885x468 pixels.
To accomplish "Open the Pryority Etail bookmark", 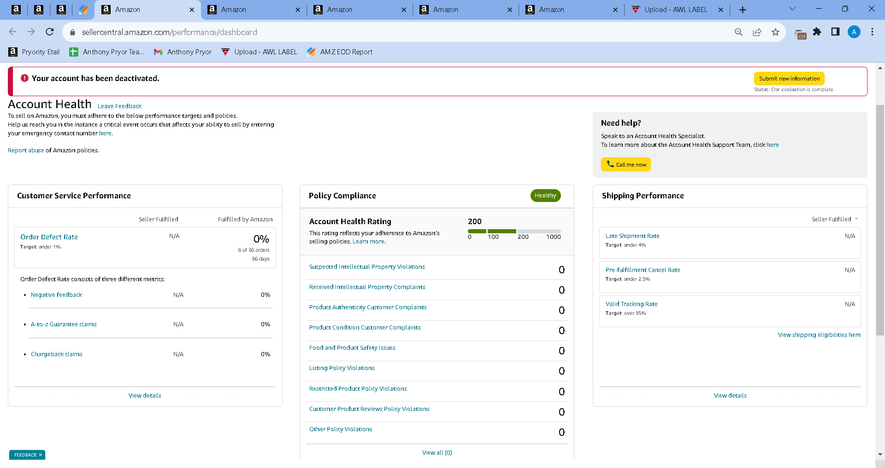I will (34, 52).
